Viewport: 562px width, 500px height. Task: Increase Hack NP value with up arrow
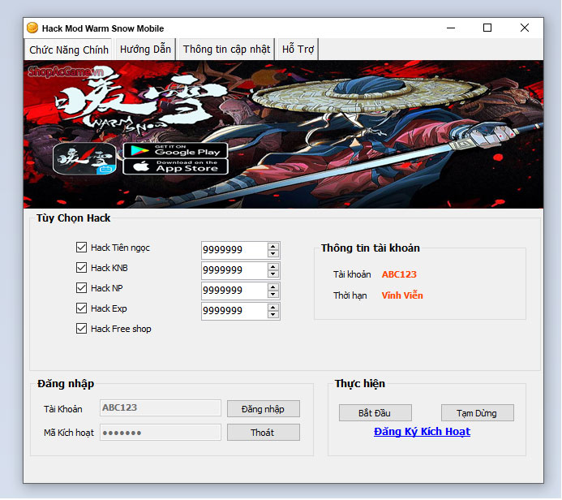click(x=273, y=287)
